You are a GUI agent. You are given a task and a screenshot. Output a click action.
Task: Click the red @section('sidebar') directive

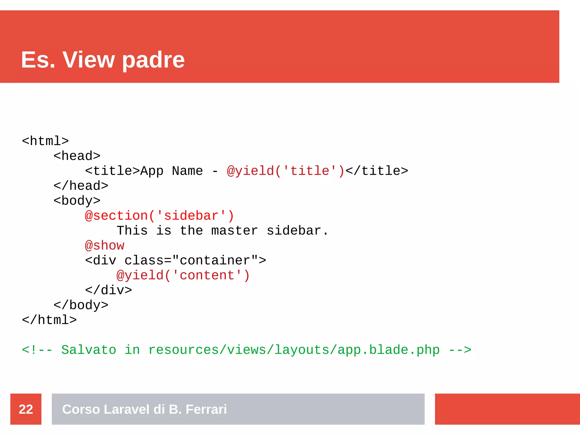click(x=160, y=216)
